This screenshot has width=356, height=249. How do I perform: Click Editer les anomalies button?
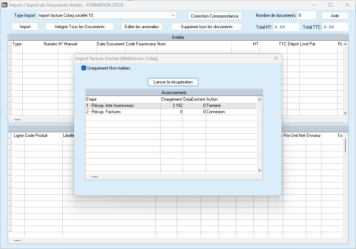(x=142, y=27)
